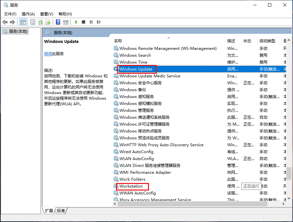Select Windows 推送通知系统服务
Image resolution: width=293 pixels, height=222 pixels.
pos(199,117)
